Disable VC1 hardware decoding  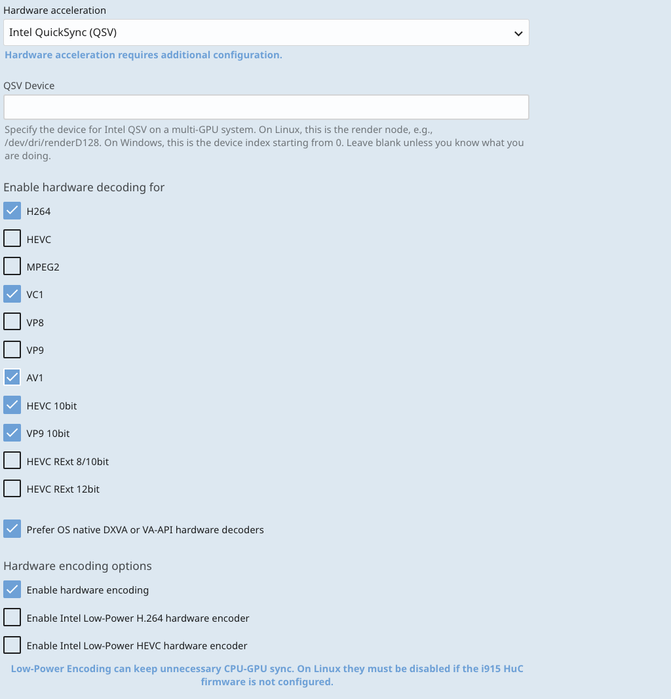pyautogui.click(x=12, y=294)
